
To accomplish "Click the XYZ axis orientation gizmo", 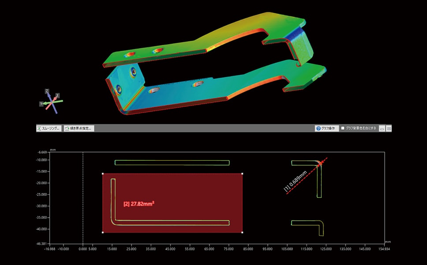I will (x=52, y=101).
